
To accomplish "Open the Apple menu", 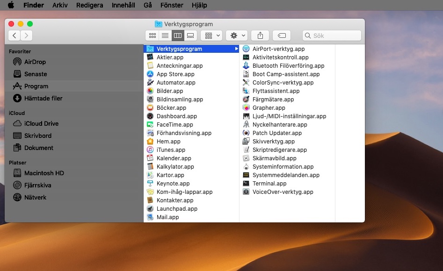I will pyautogui.click(x=11, y=5).
